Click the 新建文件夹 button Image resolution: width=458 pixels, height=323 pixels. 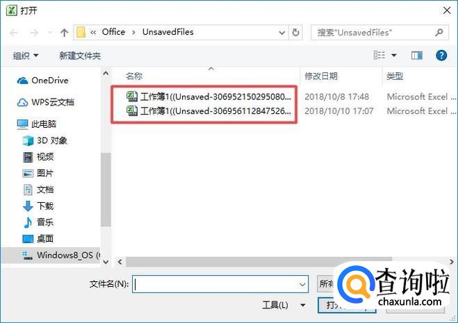(x=80, y=56)
